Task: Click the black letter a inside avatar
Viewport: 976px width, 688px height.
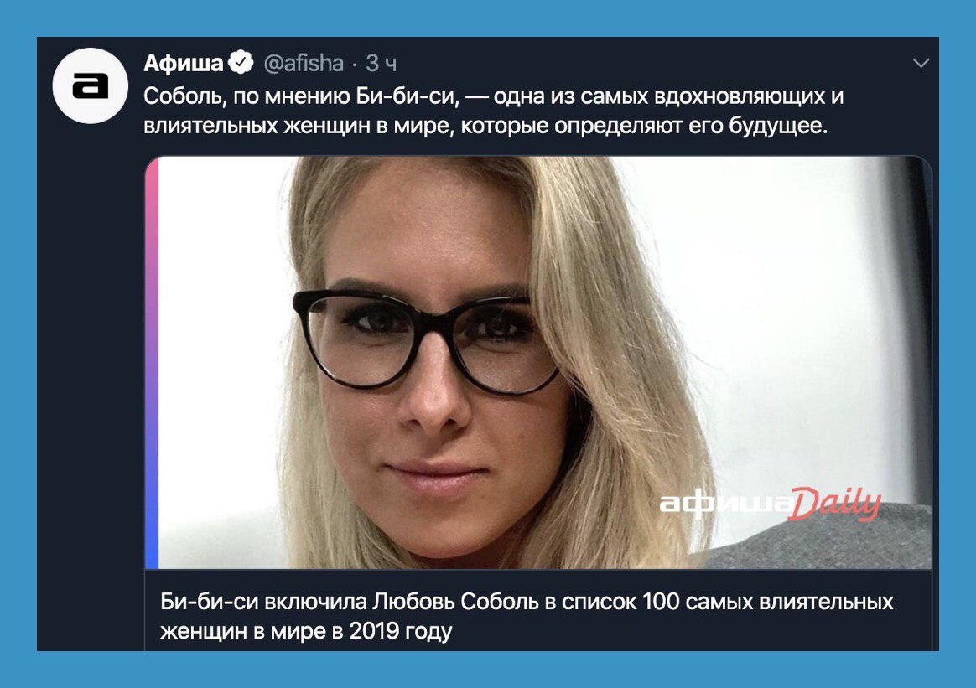Action: 91,85
